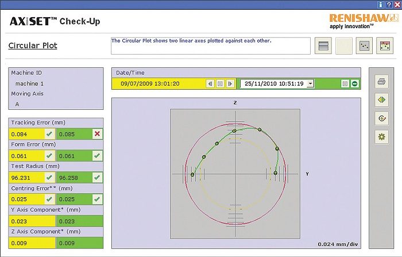
Task: Click the 09/07/2009 13:01:20 date text
Action: coord(150,84)
